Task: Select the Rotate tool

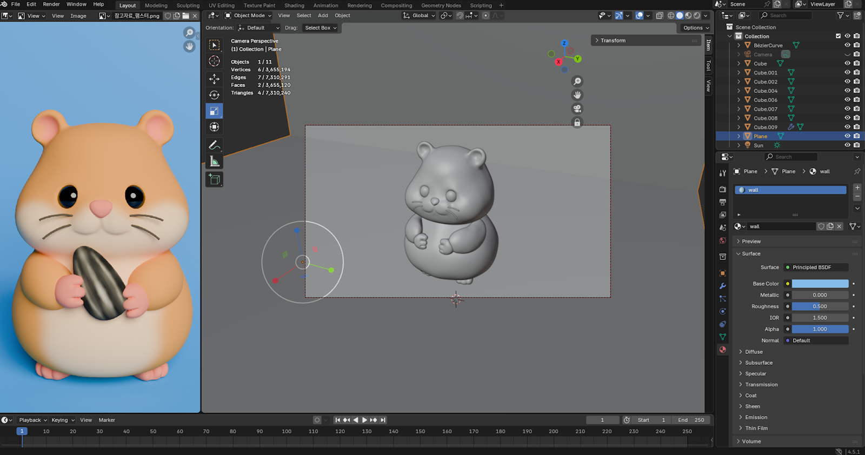Action: point(214,95)
